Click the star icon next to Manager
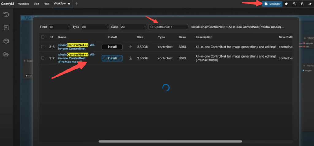This screenshot has height=146, width=314. point(286,4)
